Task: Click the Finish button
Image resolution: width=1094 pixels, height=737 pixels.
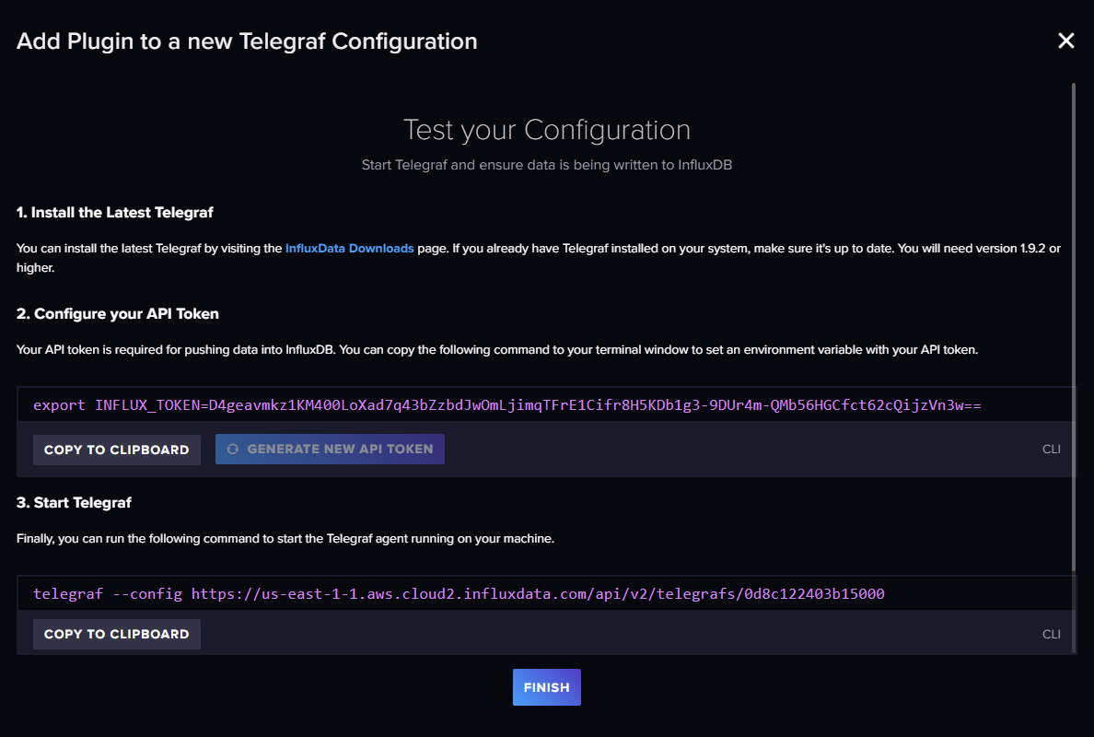Action: tap(546, 687)
